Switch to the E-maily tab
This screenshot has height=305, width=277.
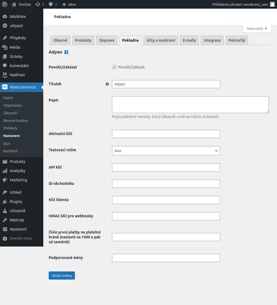(x=189, y=40)
